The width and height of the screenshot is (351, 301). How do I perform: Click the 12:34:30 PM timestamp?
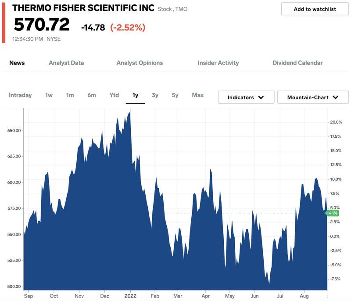coord(28,39)
